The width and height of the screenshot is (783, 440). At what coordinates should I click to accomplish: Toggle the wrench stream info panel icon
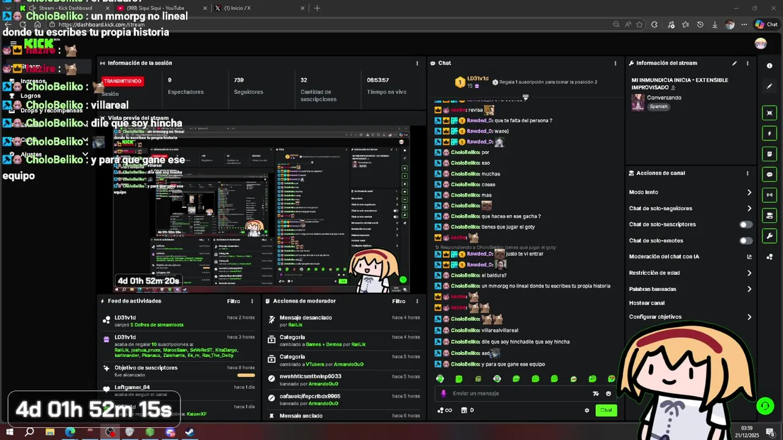[x=770, y=236]
